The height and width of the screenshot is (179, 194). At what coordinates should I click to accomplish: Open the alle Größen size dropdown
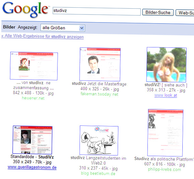click(x=63, y=28)
